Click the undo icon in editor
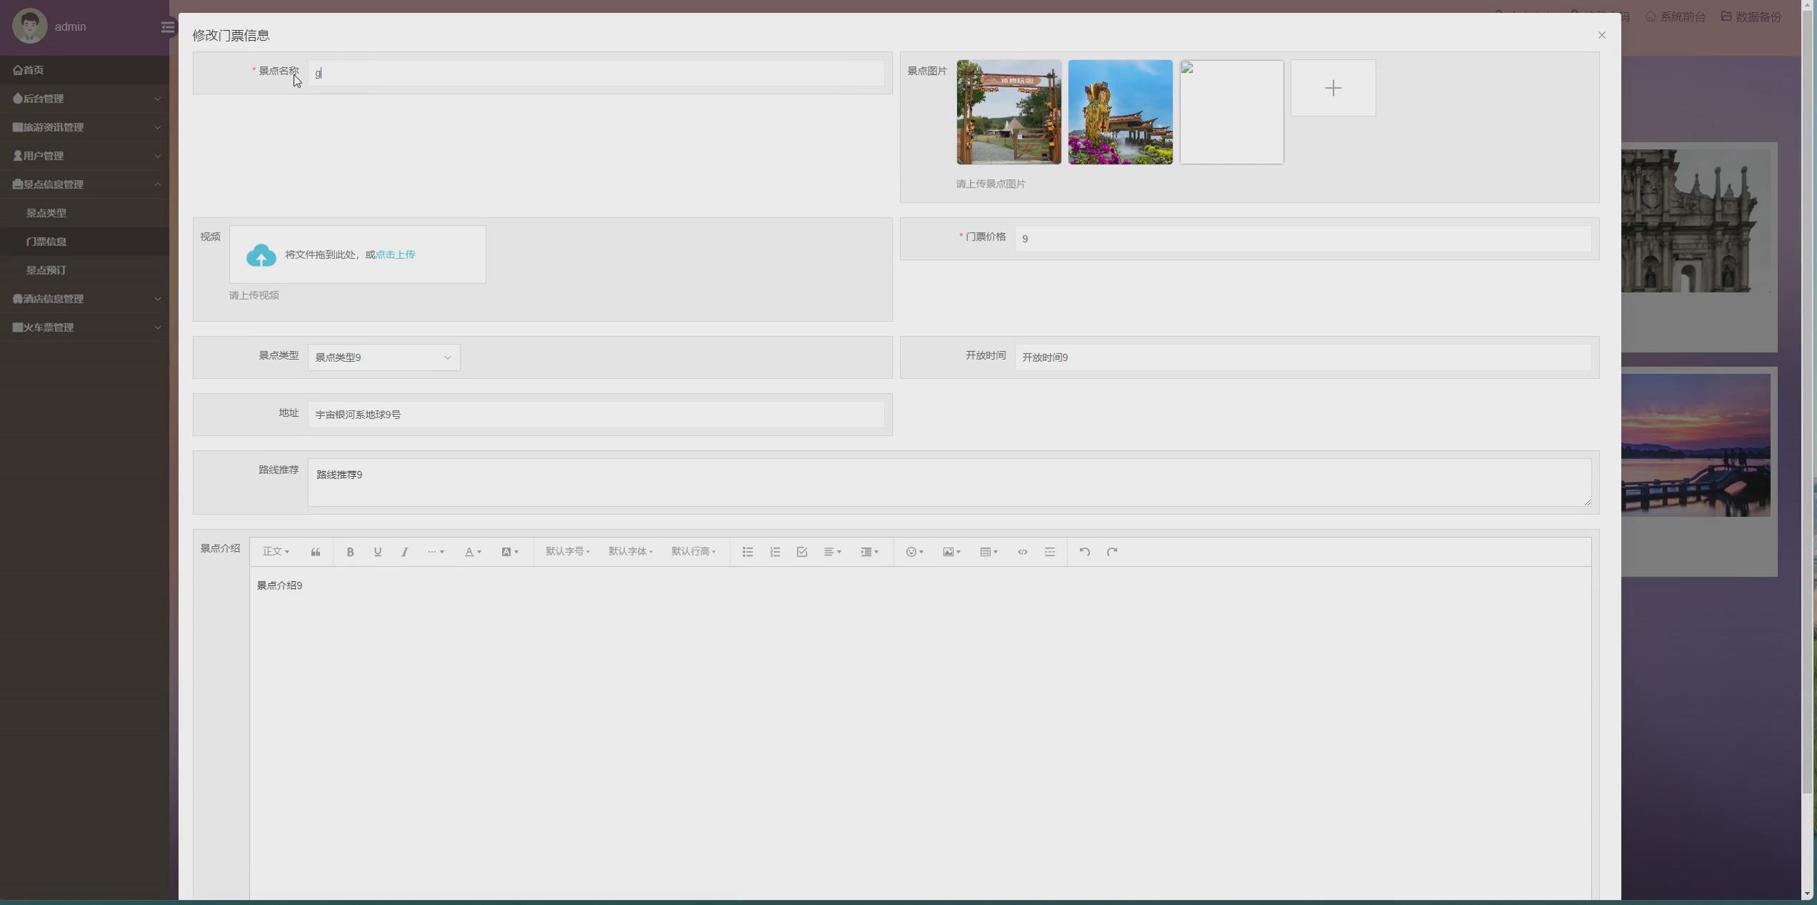The image size is (1817, 905). [x=1084, y=552]
